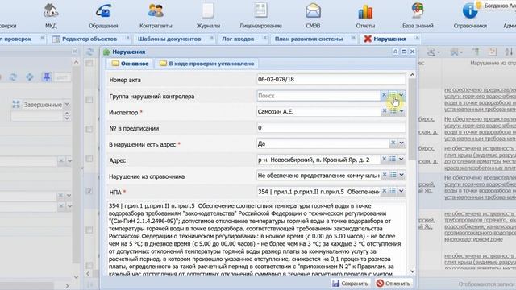
Task: Open the Редактор объектов tab
Action: (89, 39)
